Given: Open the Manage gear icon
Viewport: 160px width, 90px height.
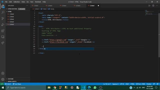Looking at the screenshot, I should pos(3,79).
